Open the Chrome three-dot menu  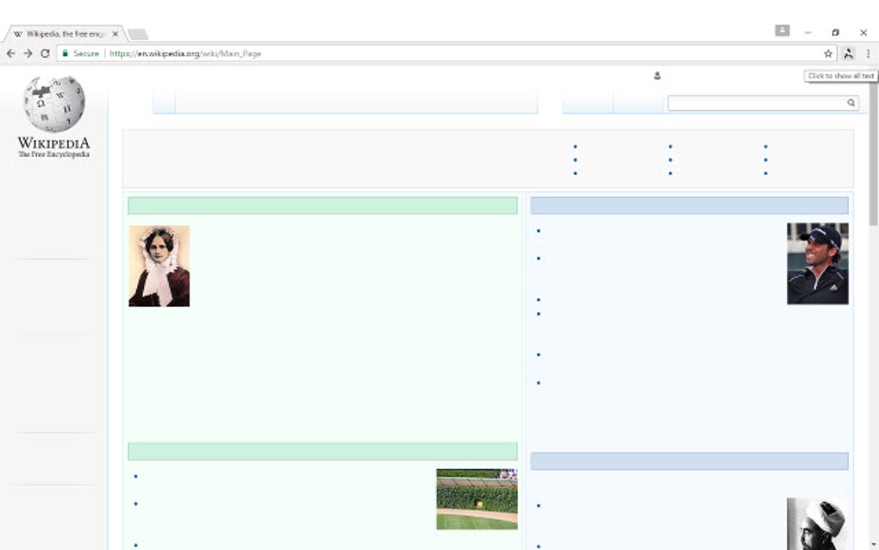868,53
